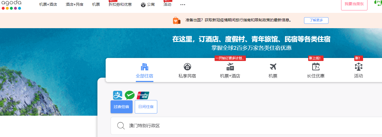Click the 我要当房东 button

pyautogui.click(x=354, y=4)
